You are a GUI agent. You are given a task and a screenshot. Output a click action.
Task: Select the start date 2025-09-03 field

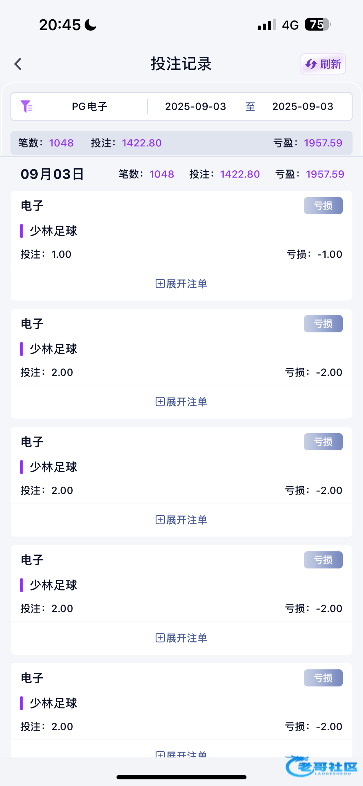coord(195,106)
